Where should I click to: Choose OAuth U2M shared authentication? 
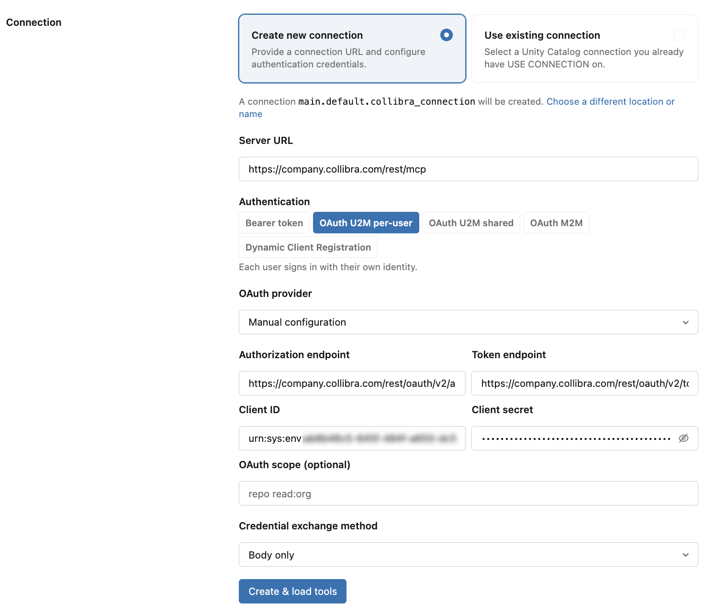point(471,223)
